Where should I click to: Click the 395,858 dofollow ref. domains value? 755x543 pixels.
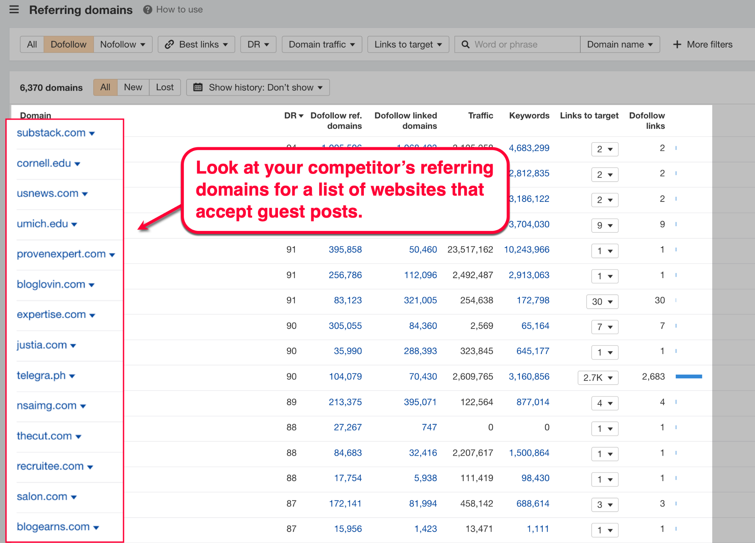coord(345,250)
